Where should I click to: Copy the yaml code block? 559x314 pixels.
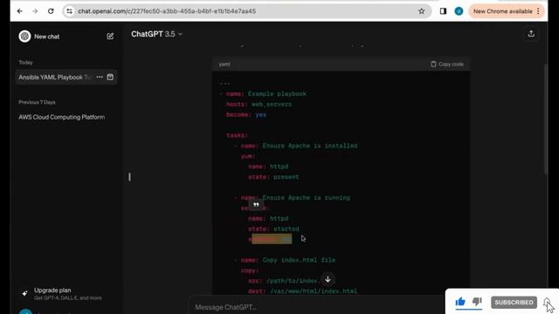tap(447, 64)
